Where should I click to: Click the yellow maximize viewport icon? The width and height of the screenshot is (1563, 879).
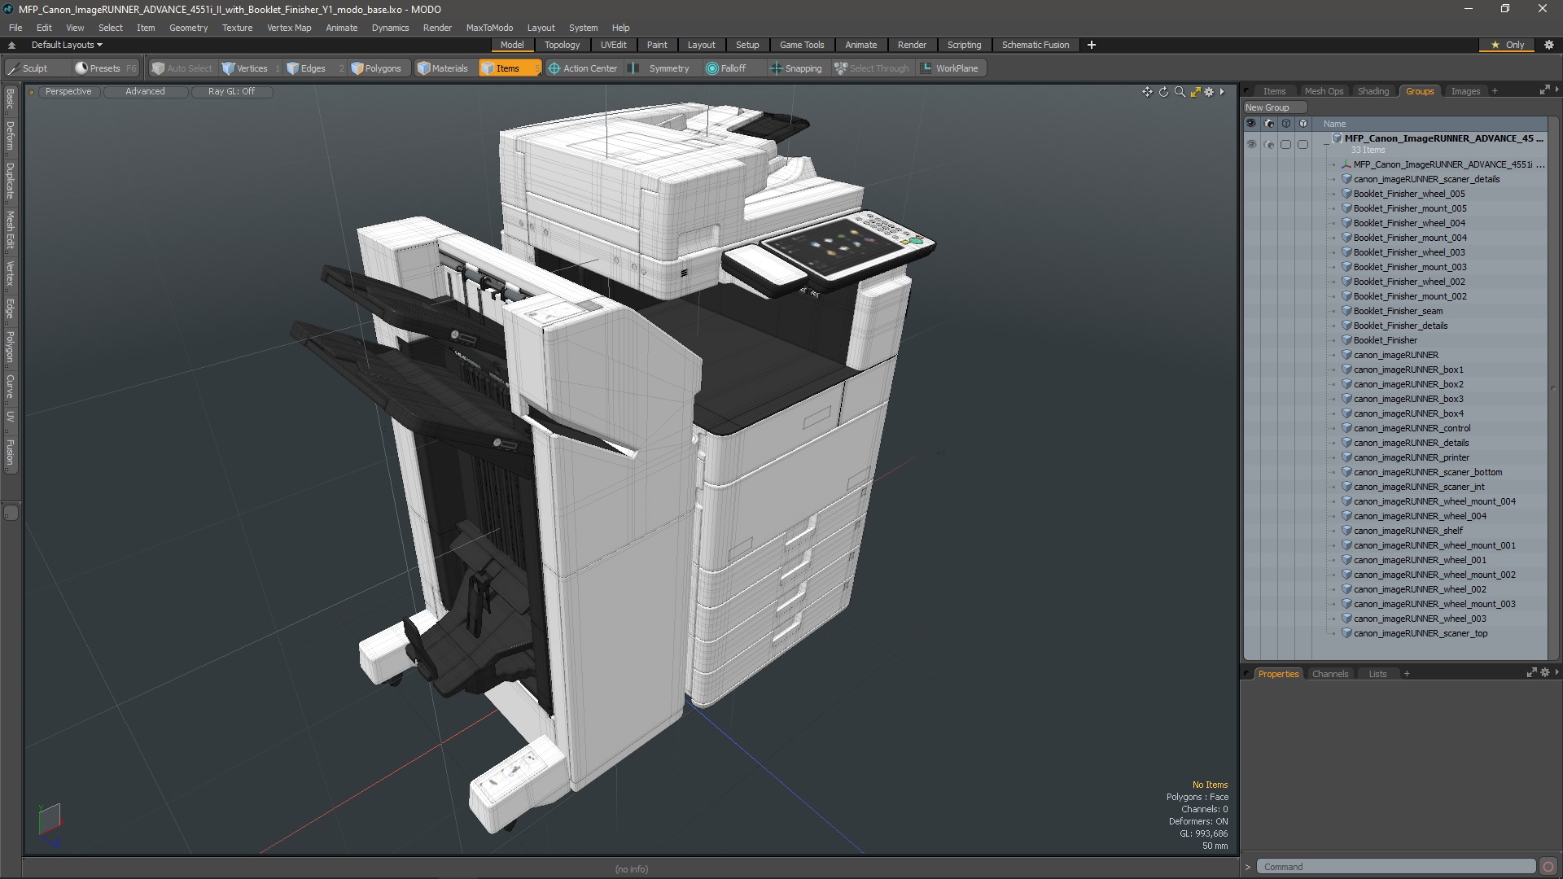pyautogui.click(x=1195, y=92)
